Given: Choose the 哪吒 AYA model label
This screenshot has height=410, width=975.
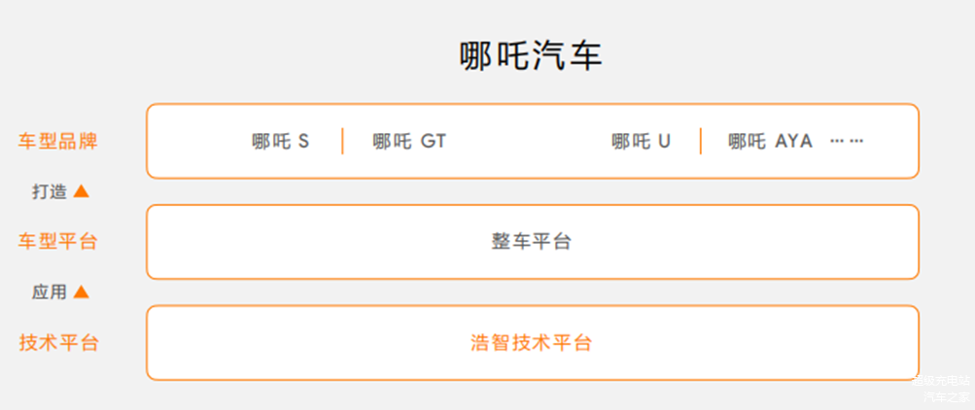Looking at the screenshot, I should tap(771, 142).
